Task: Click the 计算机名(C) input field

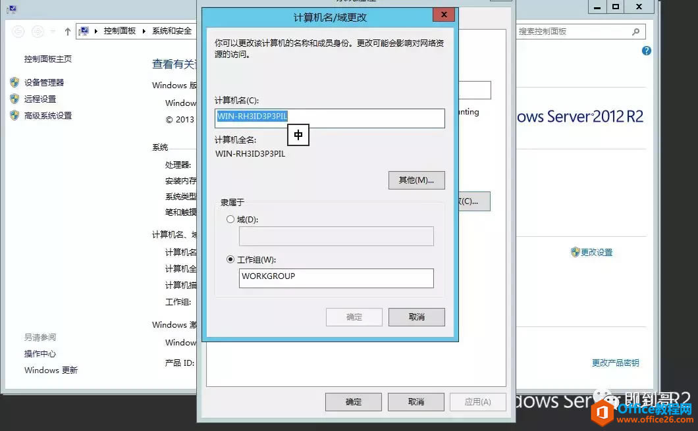Action: tap(329, 118)
